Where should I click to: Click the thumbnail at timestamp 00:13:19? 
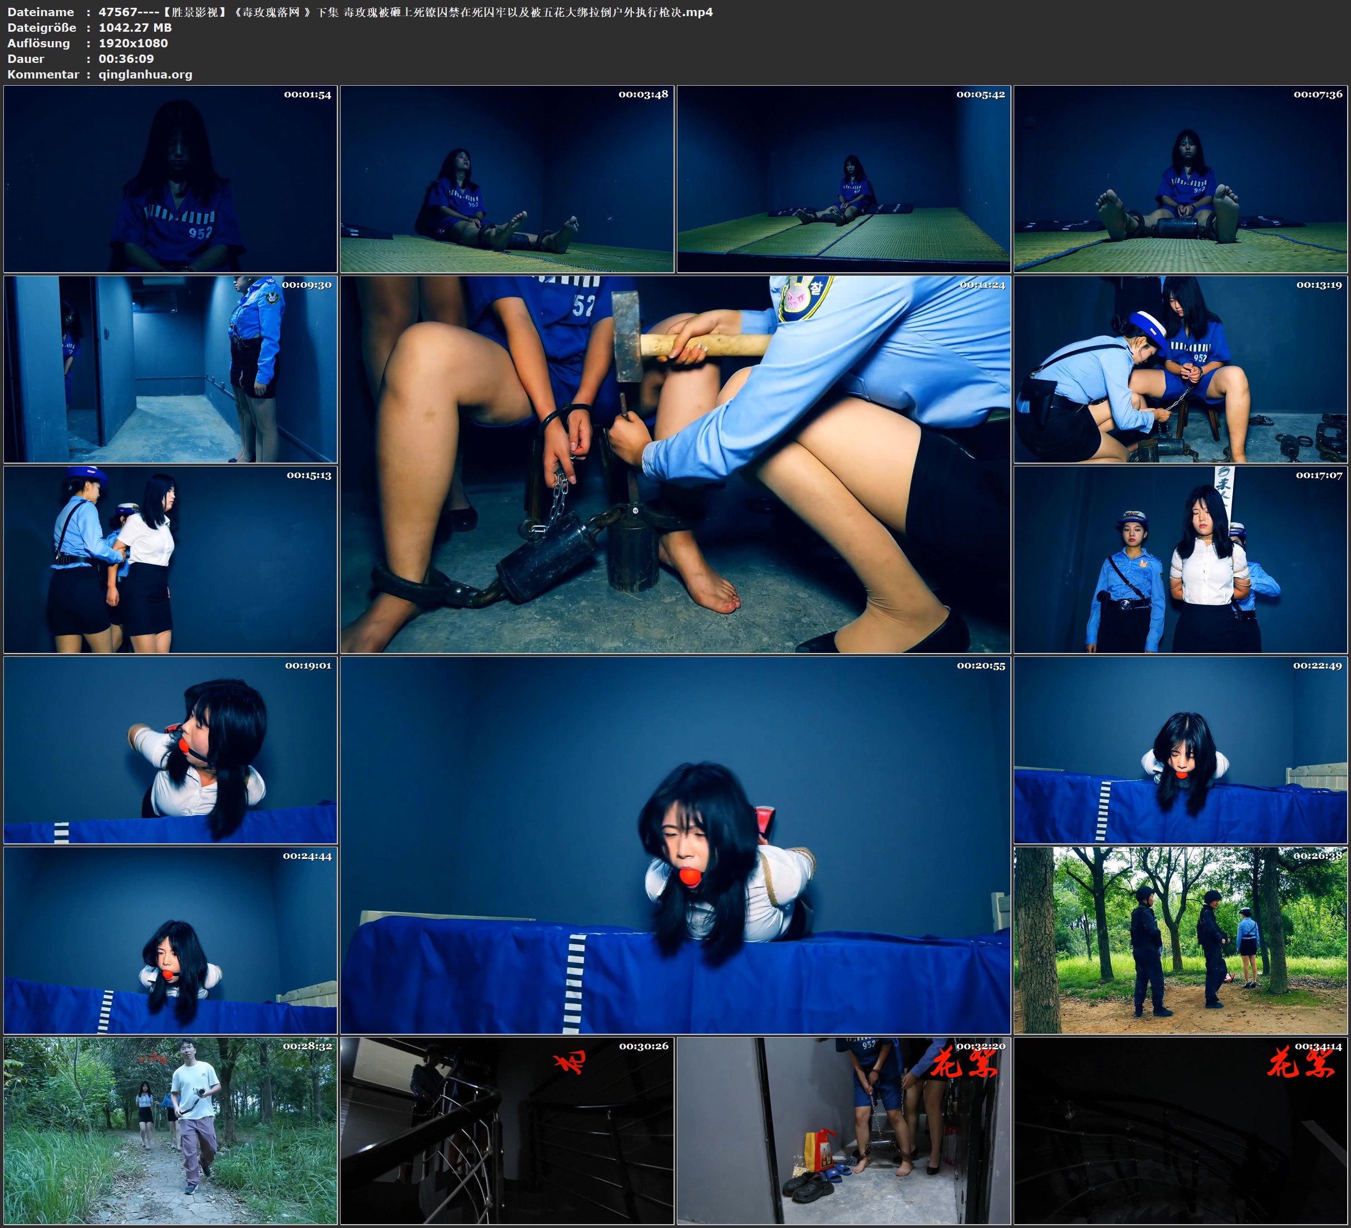pyautogui.click(x=1180, y=369)
